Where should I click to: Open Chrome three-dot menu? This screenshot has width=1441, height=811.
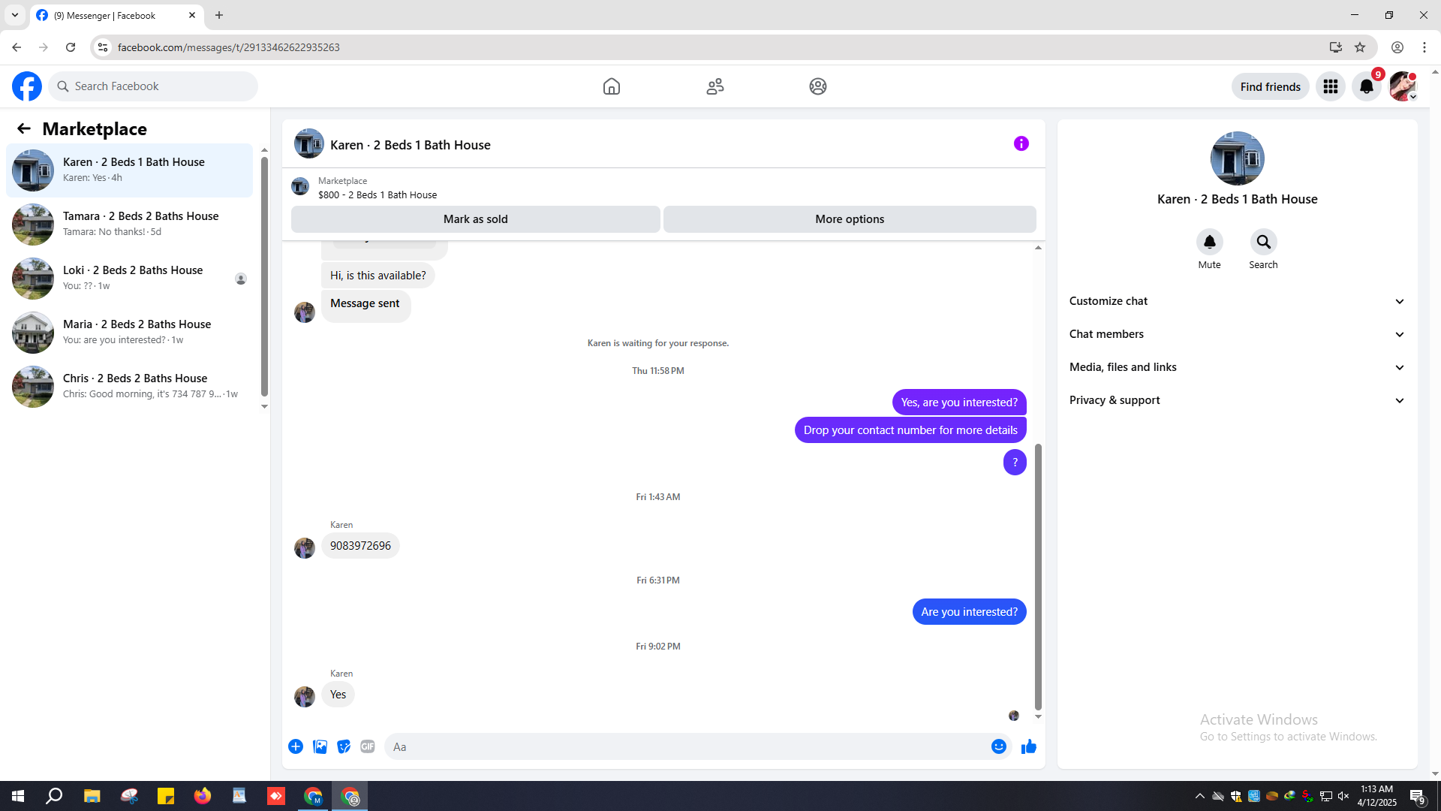(1424, 47)
